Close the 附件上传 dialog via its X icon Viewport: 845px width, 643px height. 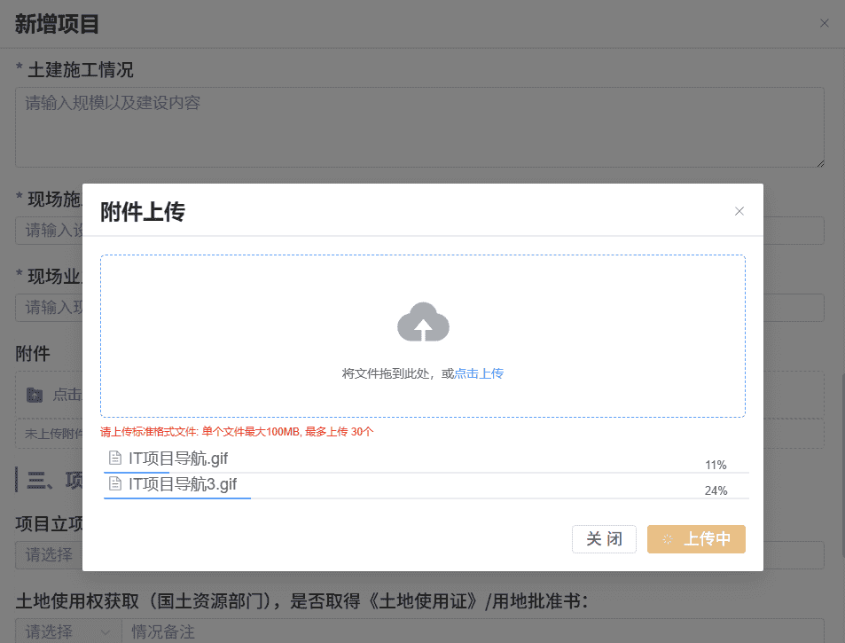pos(739,211)
